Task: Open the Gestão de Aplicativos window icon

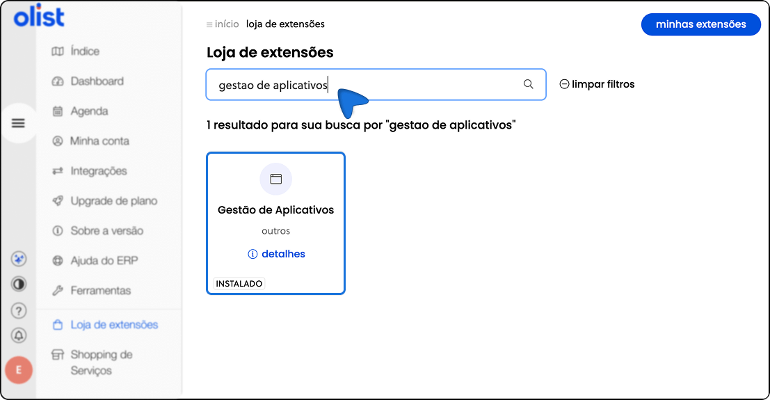Action: pyautogui.click(x=276, y=179)
